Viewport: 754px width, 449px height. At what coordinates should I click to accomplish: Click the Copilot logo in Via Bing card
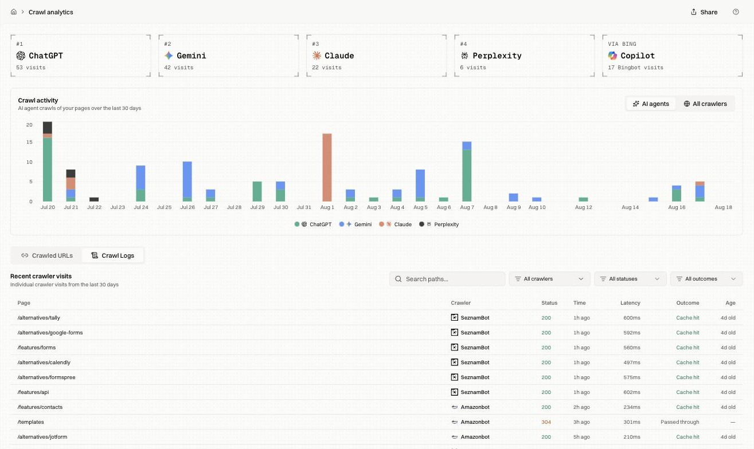pyautogui.click(x=612, y=56)
